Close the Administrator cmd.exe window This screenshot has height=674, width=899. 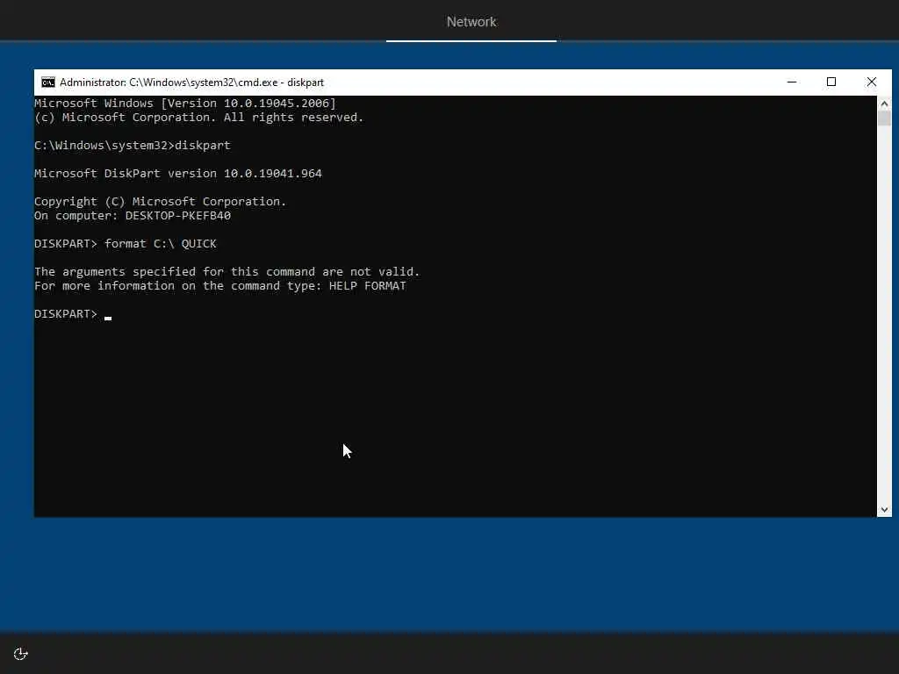872,82
